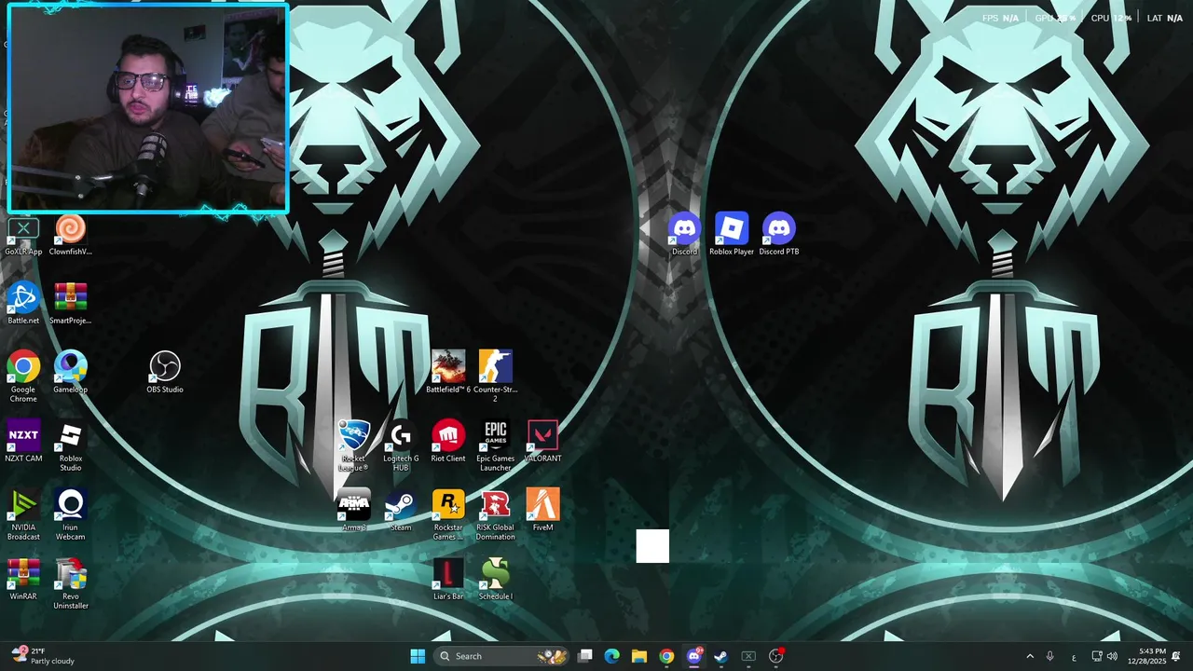The image size is (1193, 671).
Task: Switch to Steam in the taskbar
Action: [720, 656]
